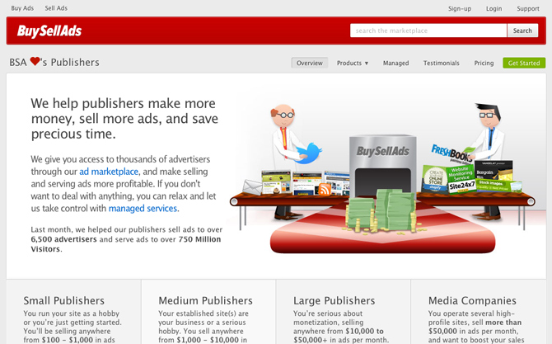552x344 pixels.
Task: Click the '6,500 advertisers' bold text
Action: [x=63, y=239]
